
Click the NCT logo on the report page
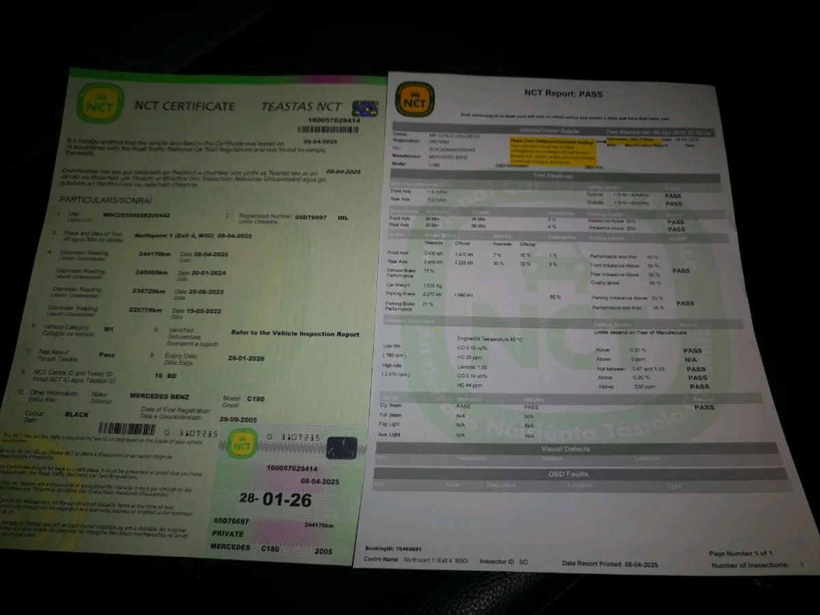tap(415, 100)
